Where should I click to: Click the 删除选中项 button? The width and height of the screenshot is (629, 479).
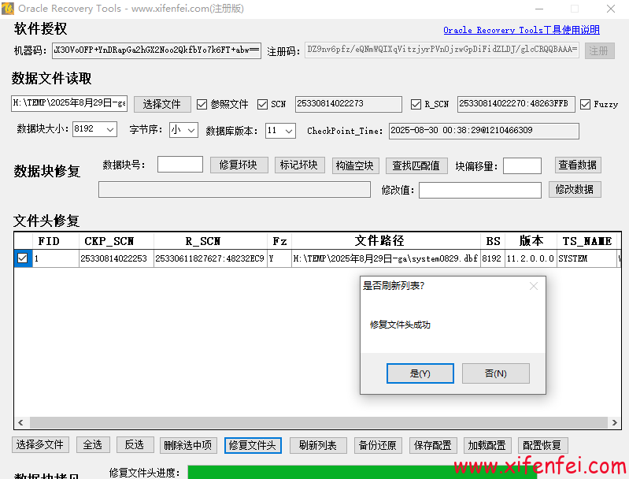coord(188,445)
